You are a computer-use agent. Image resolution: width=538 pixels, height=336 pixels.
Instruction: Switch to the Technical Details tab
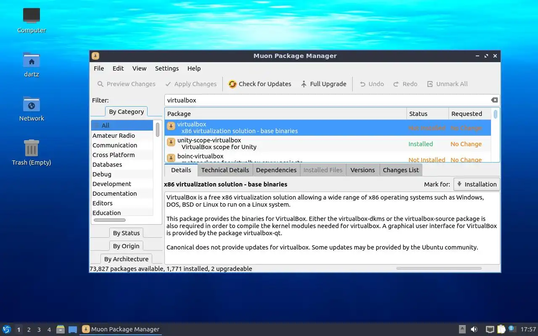pos(225,170)
